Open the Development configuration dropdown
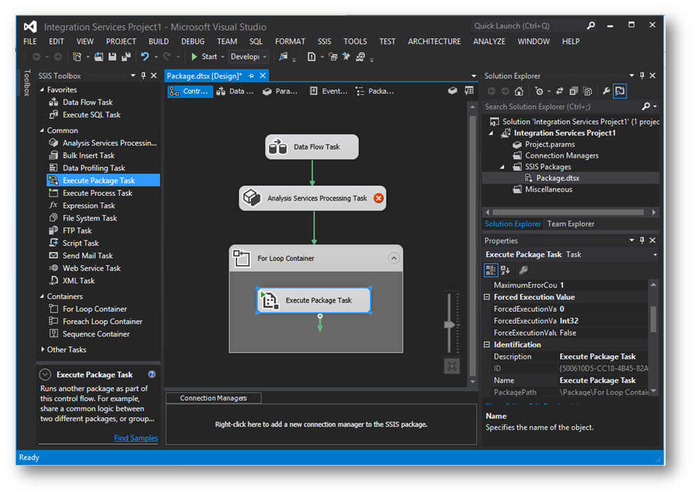 (249, 57)
